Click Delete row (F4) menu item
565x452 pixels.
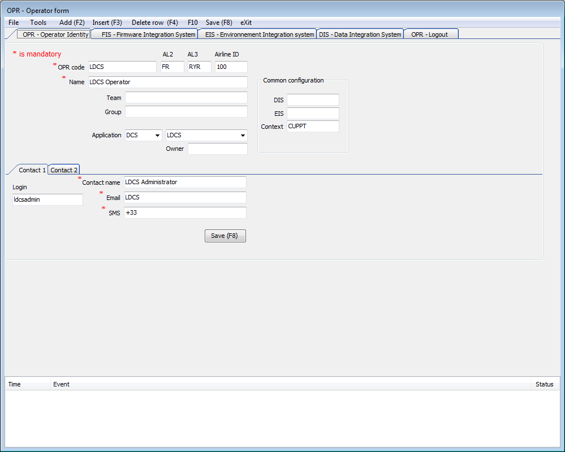click(x=154, y=23)
